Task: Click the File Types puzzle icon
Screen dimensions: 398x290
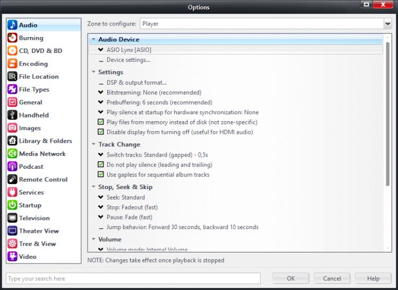Action: pyautogui.click(x=12, y=89)
